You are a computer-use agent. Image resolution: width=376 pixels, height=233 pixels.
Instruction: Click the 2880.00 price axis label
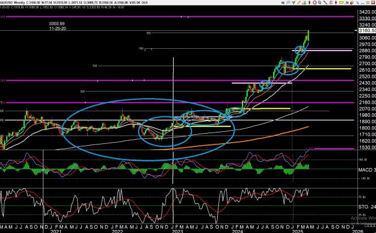point(367,51)
